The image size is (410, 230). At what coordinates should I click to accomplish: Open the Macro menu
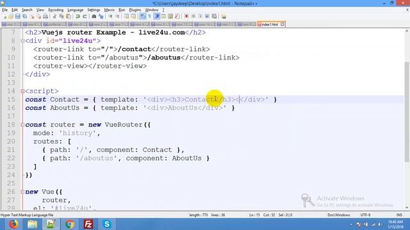click(x=109, y=10)
